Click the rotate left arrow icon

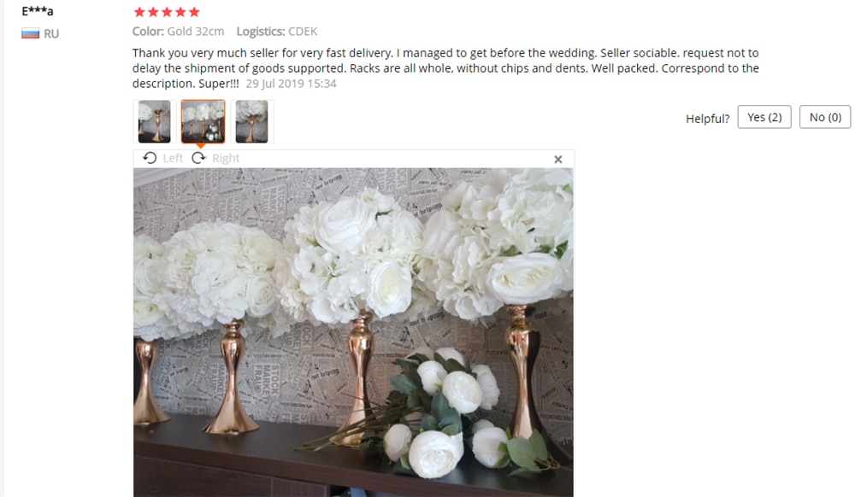pyautogui.click(x=150, y=158)
